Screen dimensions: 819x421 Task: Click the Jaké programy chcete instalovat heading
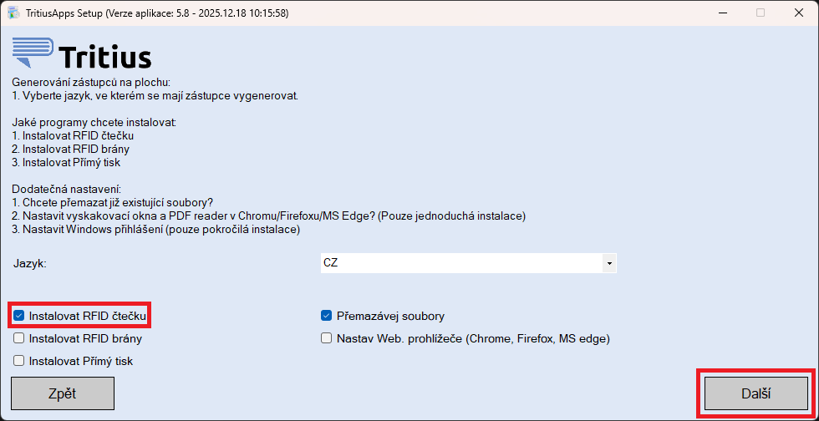coord(94,123)
